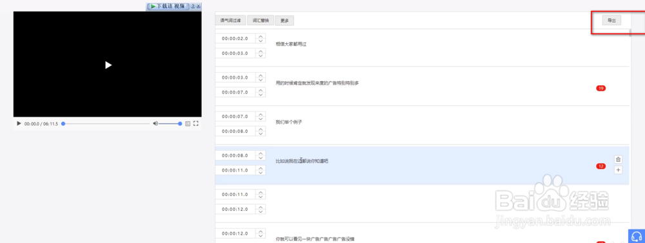Click the start time field of the 你就可以看见 row
This screenshot has height=243, width=645.
tap(235, 233)
